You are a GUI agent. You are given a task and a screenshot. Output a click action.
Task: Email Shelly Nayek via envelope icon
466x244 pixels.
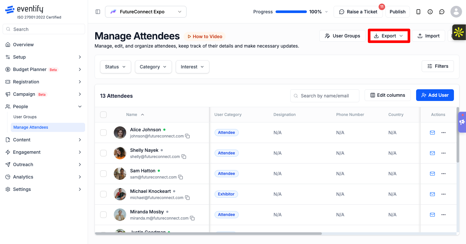click(x=432, y=153)
